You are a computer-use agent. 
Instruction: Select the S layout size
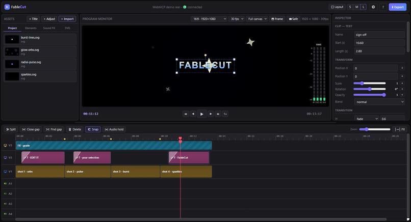[350, 7]
